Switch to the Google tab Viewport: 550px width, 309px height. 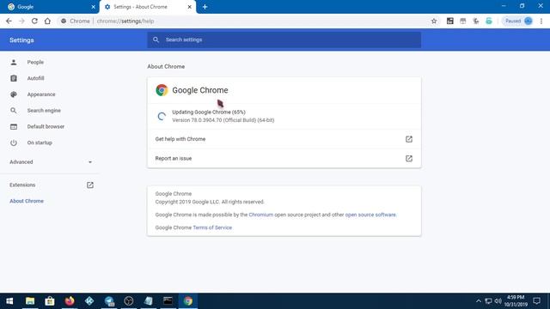49,7
